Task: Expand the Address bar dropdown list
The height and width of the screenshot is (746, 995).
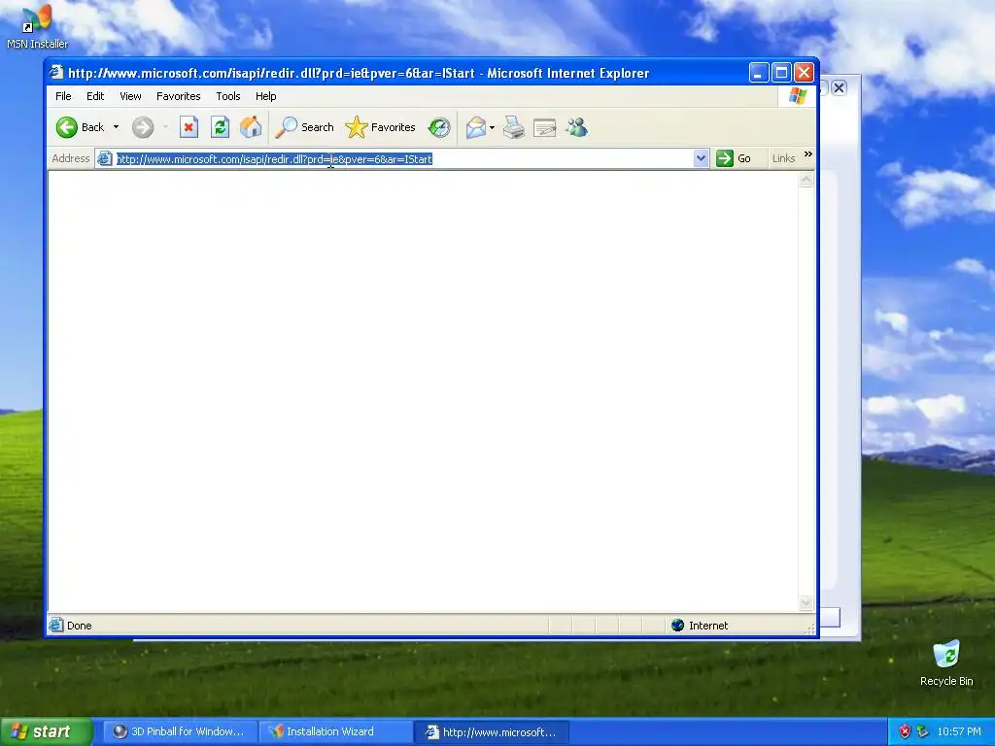Action: coord(701,158)
